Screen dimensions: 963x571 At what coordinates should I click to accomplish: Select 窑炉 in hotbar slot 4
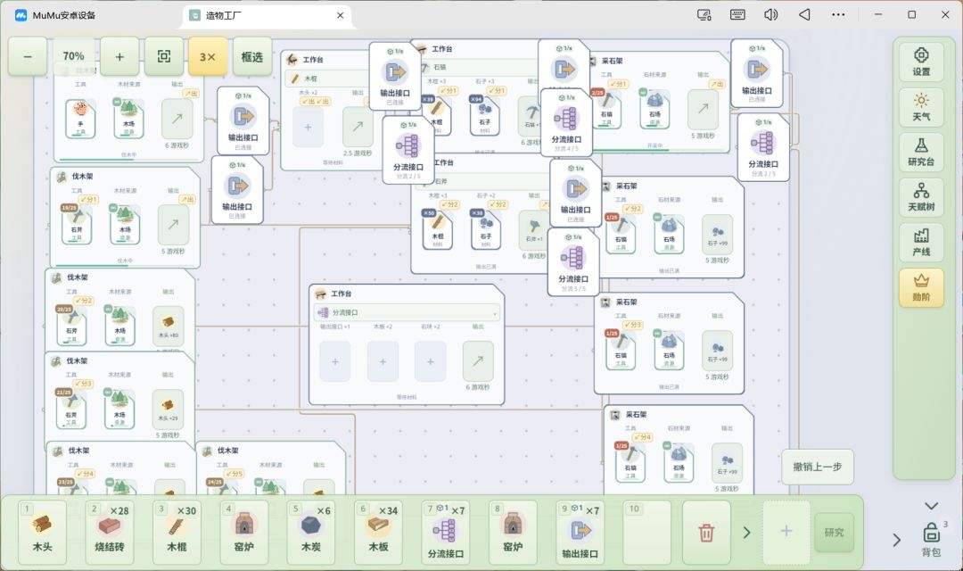coord(243,533)
